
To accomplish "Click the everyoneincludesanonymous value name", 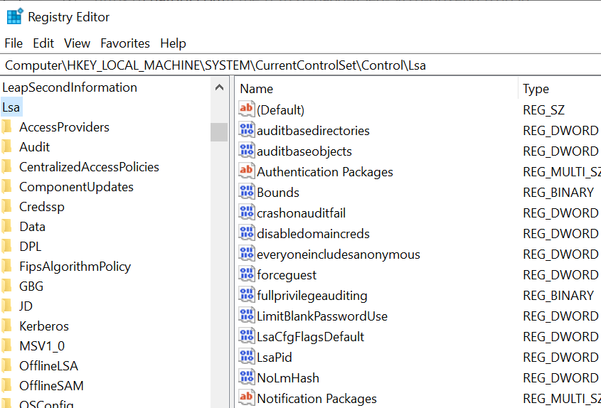I will pos(339,254).
